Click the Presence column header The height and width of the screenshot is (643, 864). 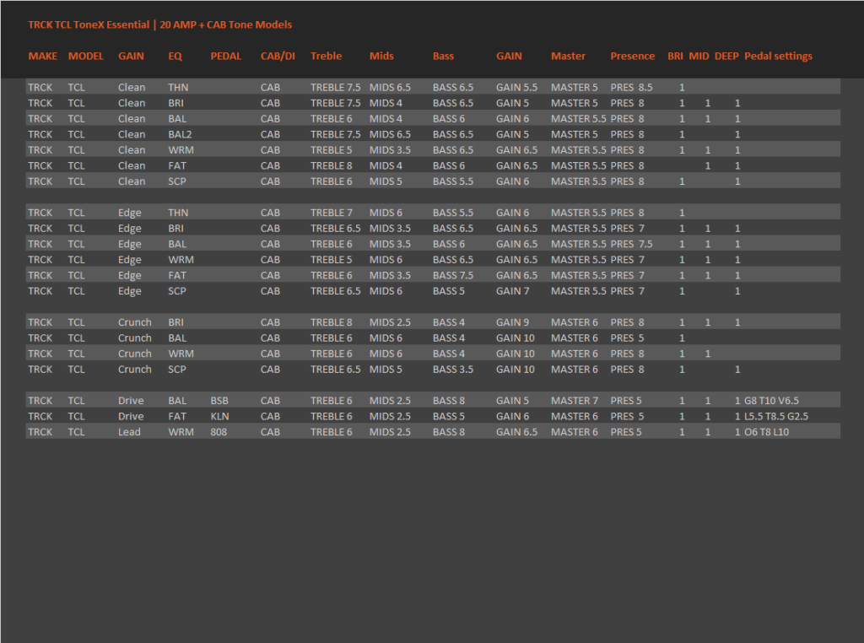[633, 57]
